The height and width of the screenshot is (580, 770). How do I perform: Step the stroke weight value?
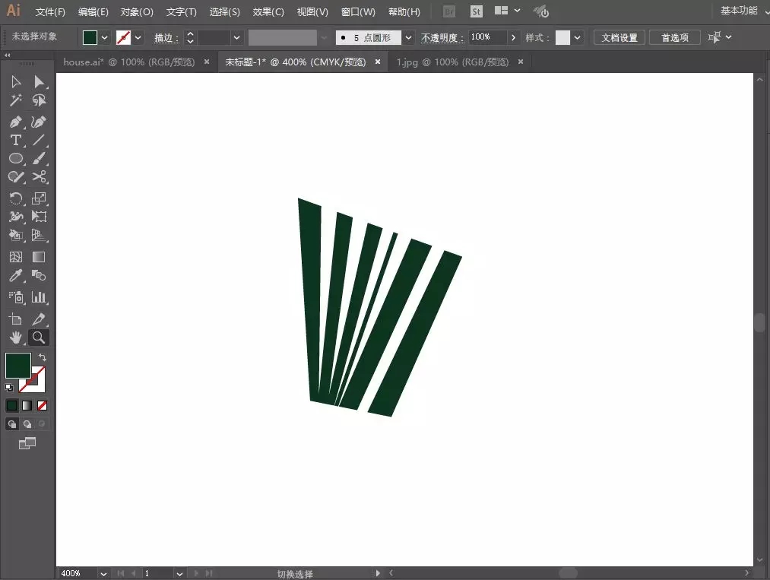[x=191, y=37]
